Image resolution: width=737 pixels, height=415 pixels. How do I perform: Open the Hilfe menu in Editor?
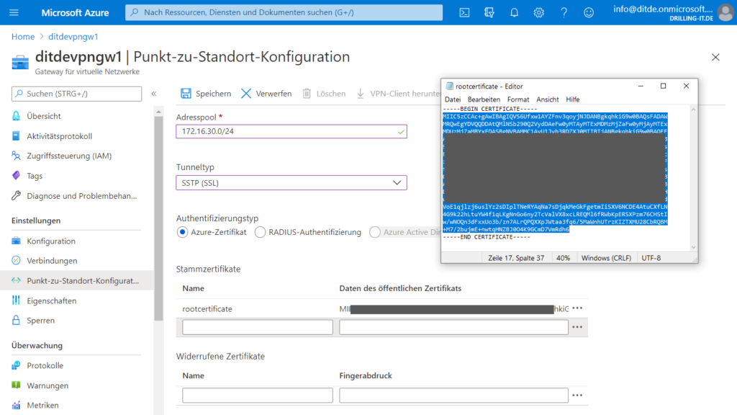[572, 99]
